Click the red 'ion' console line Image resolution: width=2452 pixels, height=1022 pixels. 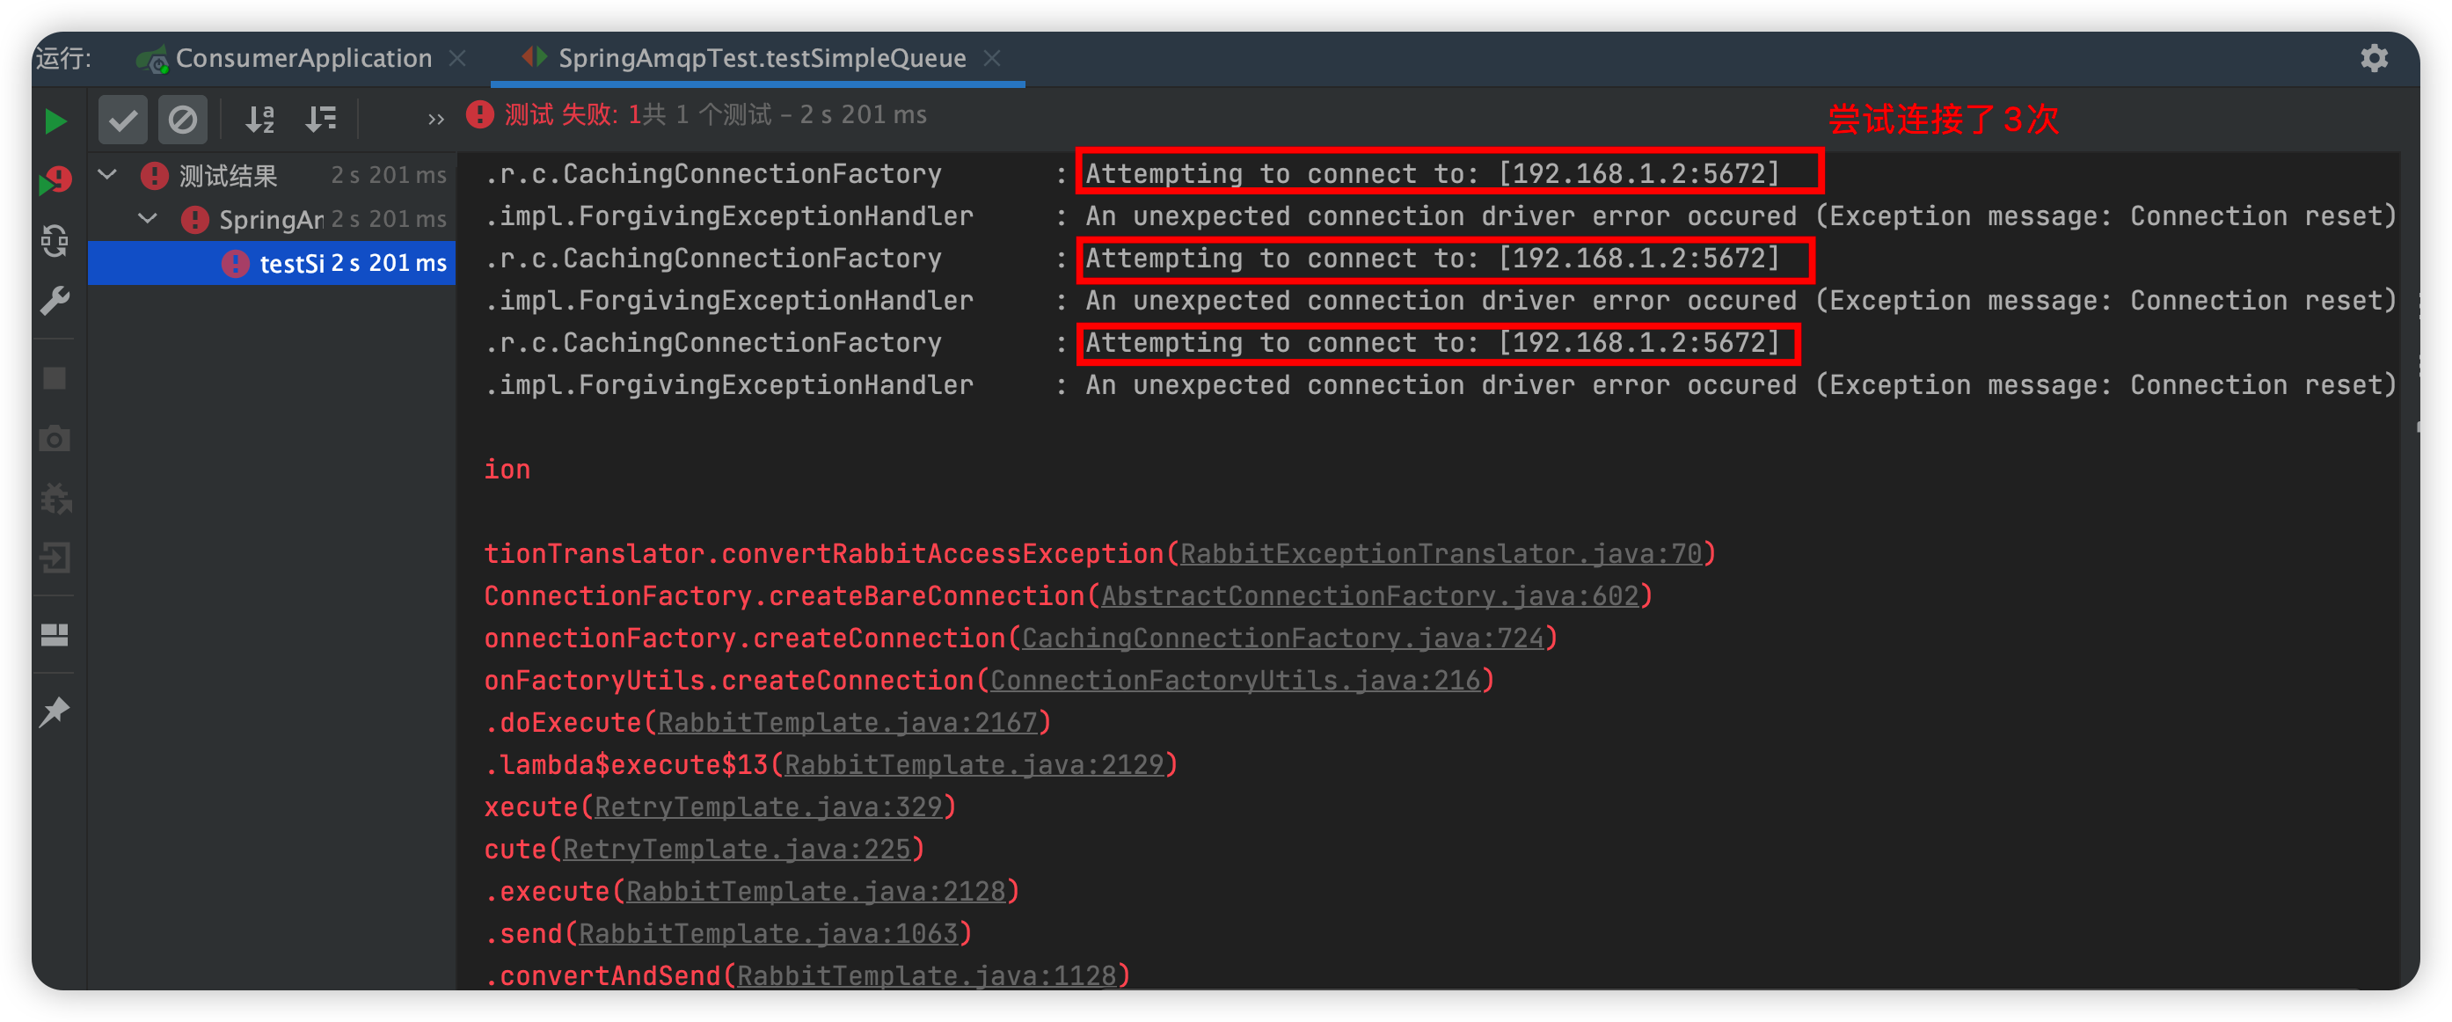(507, 469)
